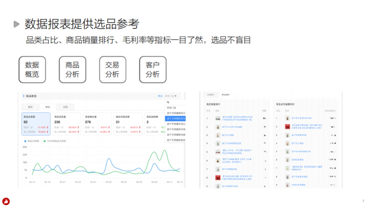
Task: Choose the highlighted 昌宁号茶铺昆明 store entry
Action: click(x=175, y=118)
